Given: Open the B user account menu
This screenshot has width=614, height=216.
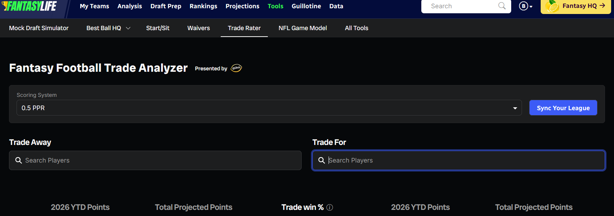Looking at the screenshot, I should click(526, 6).
